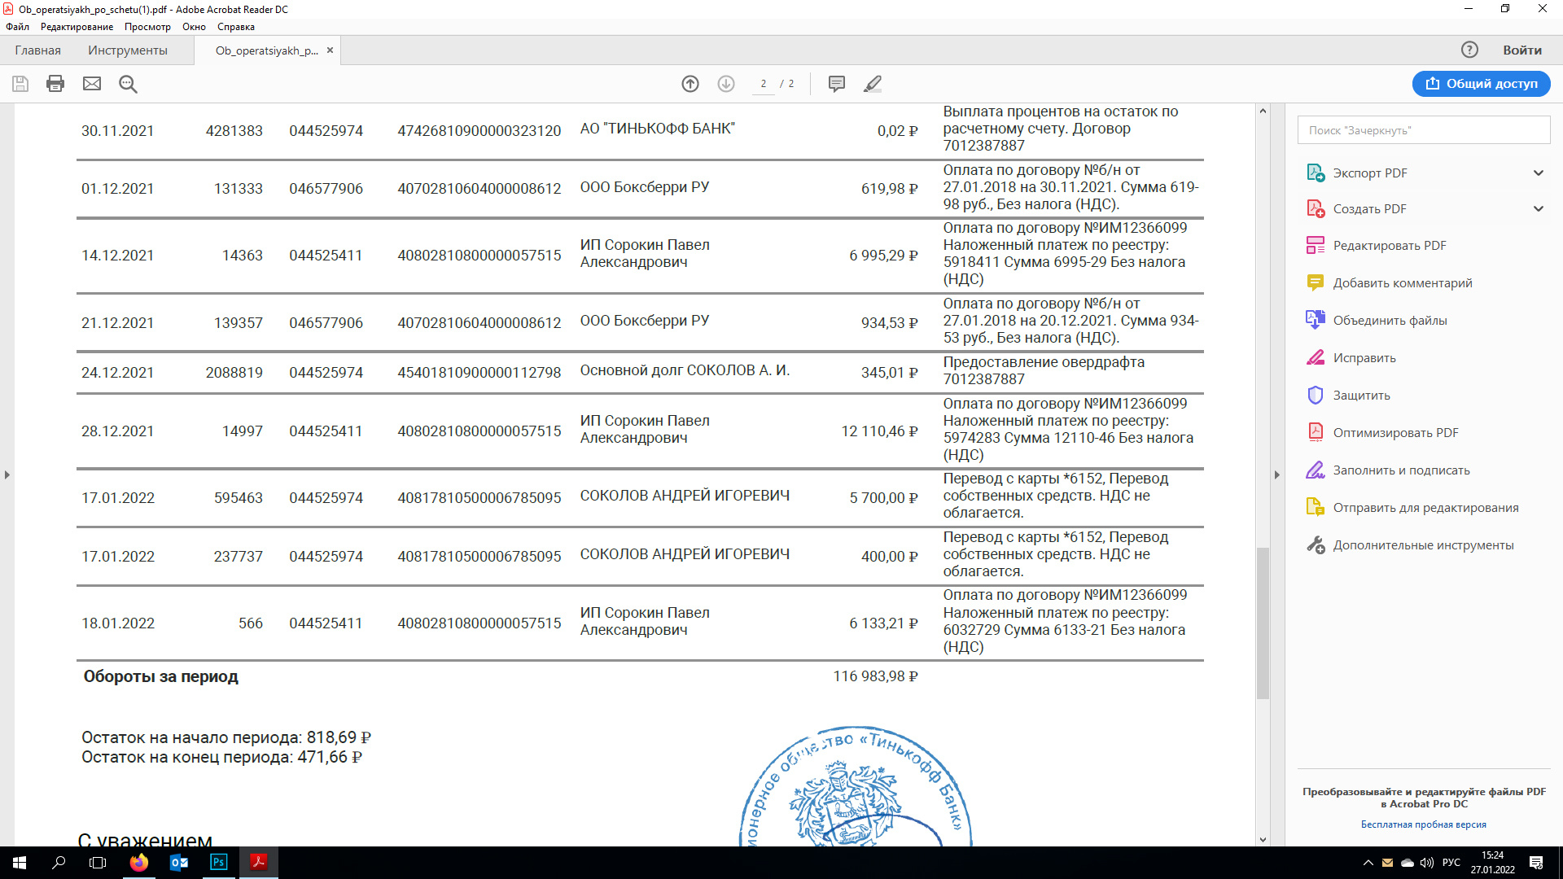Open the Просмотр menu
1563x879 pixels.
pyautogui.click(x=147, y=27)
